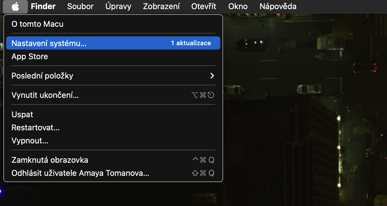387x206 pixels.
Task: Choose Vypnout option
Action: [113, 141]
